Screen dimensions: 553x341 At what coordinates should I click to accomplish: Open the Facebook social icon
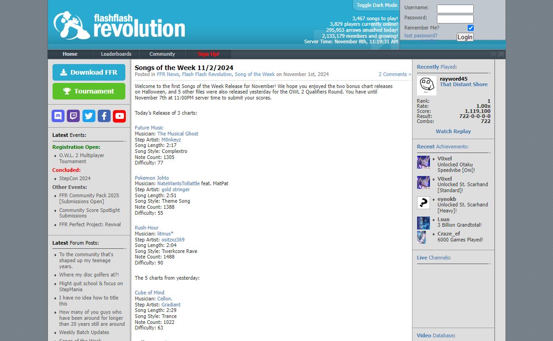(104, 116)
